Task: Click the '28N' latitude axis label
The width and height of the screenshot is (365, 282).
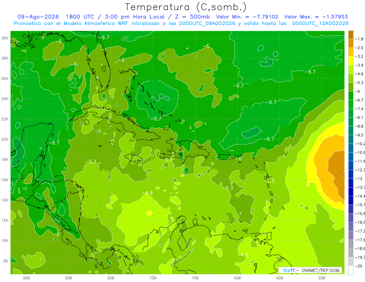Action: click(x=5, y=58)
